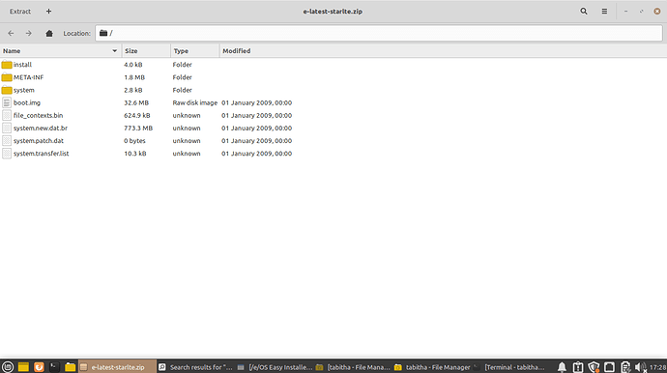The image size is (667, 373).
Task: Switch to [tabitha - File Mana... window
Action: coord(353,367)
